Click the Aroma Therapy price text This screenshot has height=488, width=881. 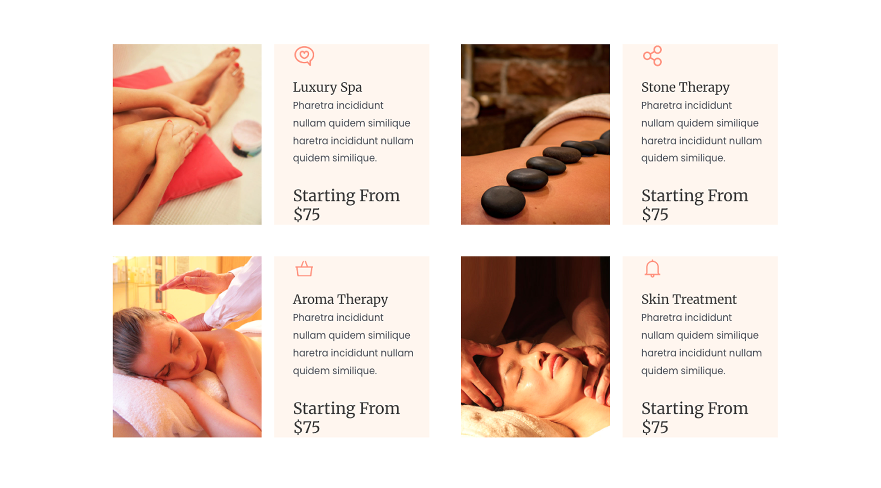[x=347, y=418]
